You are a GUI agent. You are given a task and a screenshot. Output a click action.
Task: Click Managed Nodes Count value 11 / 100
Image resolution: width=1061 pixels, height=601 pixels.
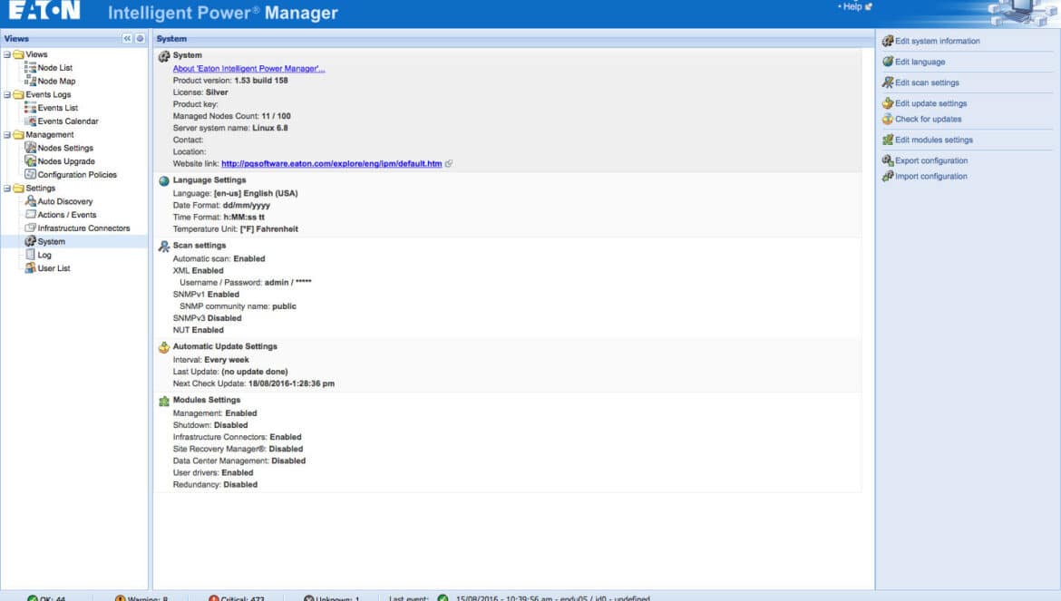[x=276, y=116]
